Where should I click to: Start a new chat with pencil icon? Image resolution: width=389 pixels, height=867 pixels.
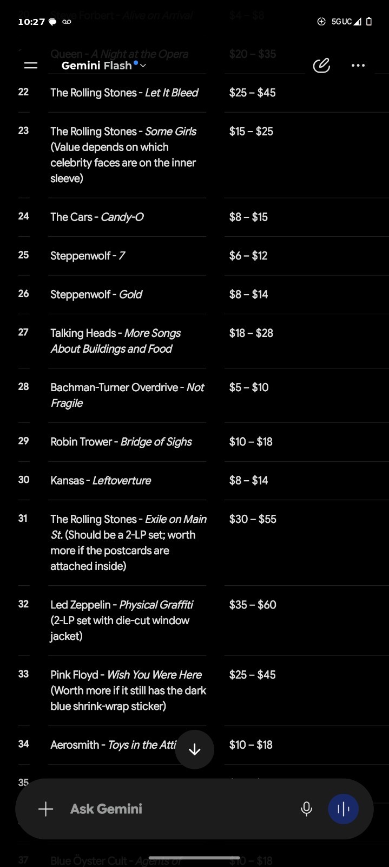(321, 66)
